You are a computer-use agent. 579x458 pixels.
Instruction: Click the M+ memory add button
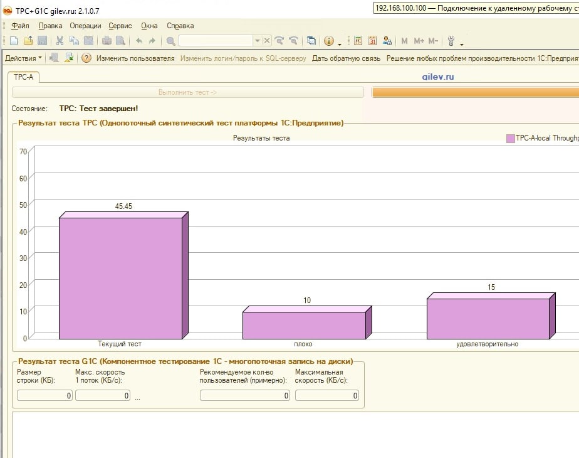(x=419, y=41)
